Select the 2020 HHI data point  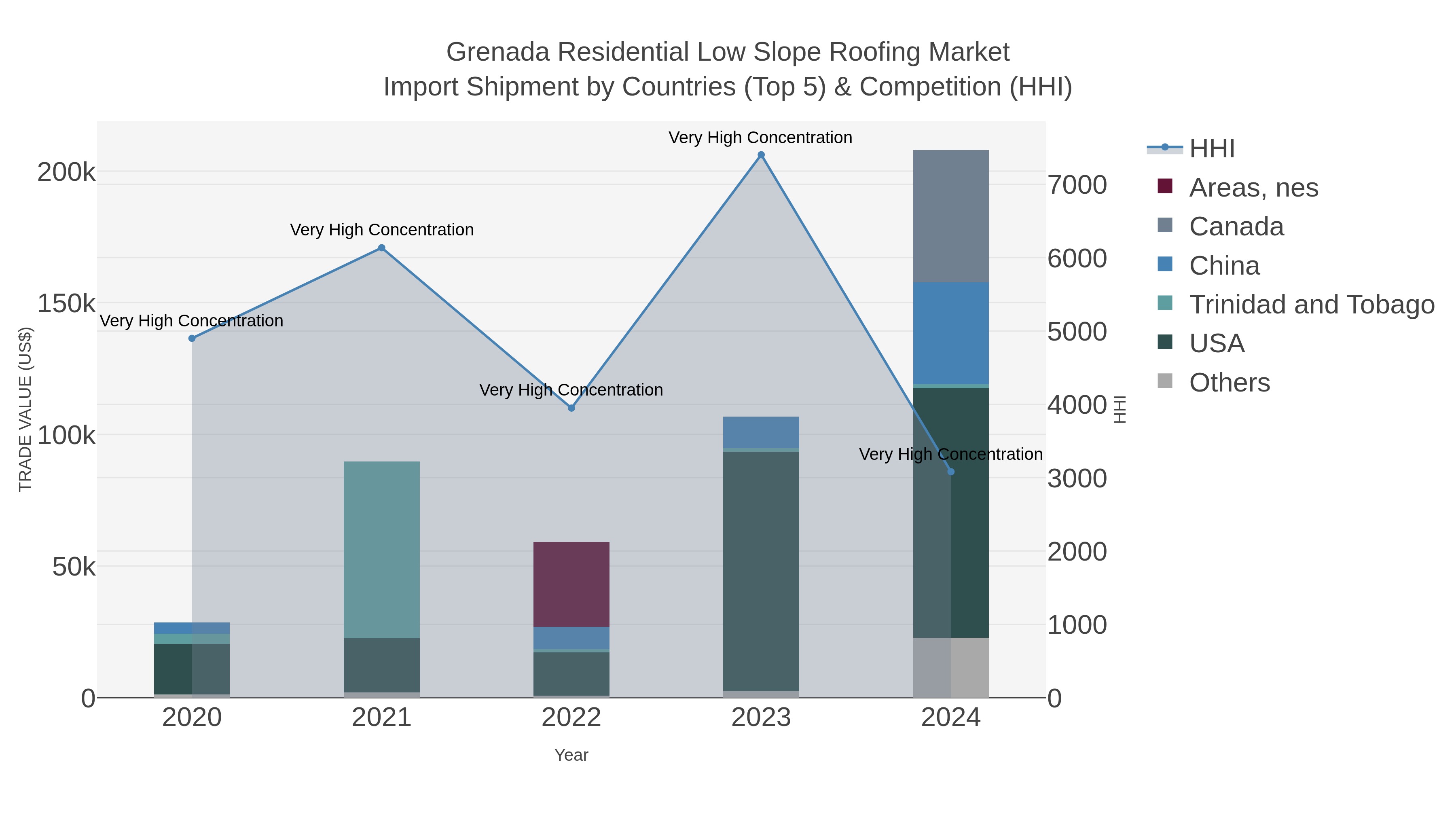click(192, 339)
